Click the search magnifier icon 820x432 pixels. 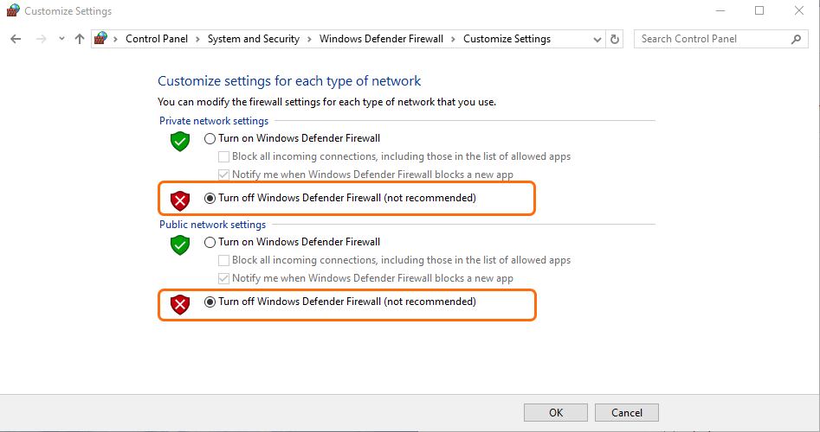[x=797, y=39]
